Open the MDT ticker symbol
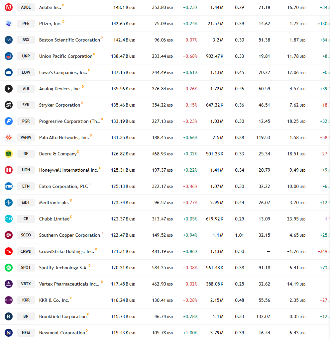This screenshot has height=339, width=330. [26, 203]
